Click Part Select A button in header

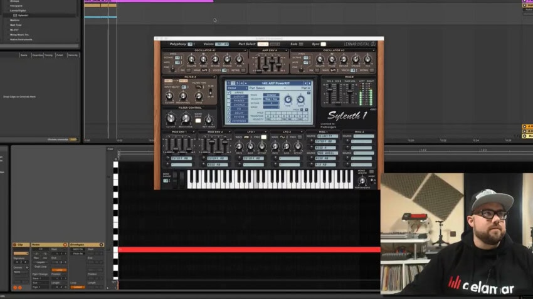(263, 44)
